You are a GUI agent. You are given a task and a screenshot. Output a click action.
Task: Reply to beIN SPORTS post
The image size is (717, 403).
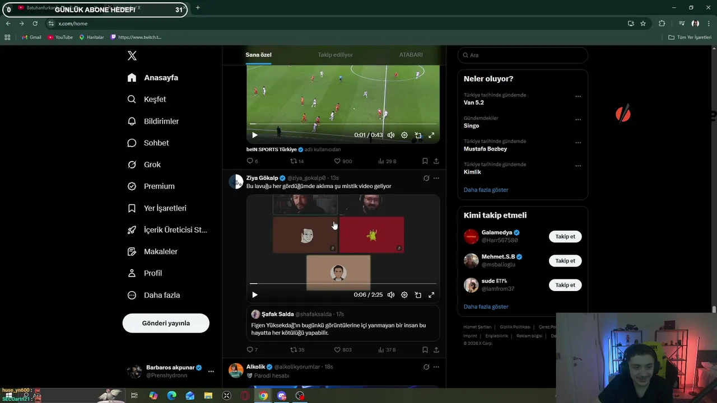252,161
